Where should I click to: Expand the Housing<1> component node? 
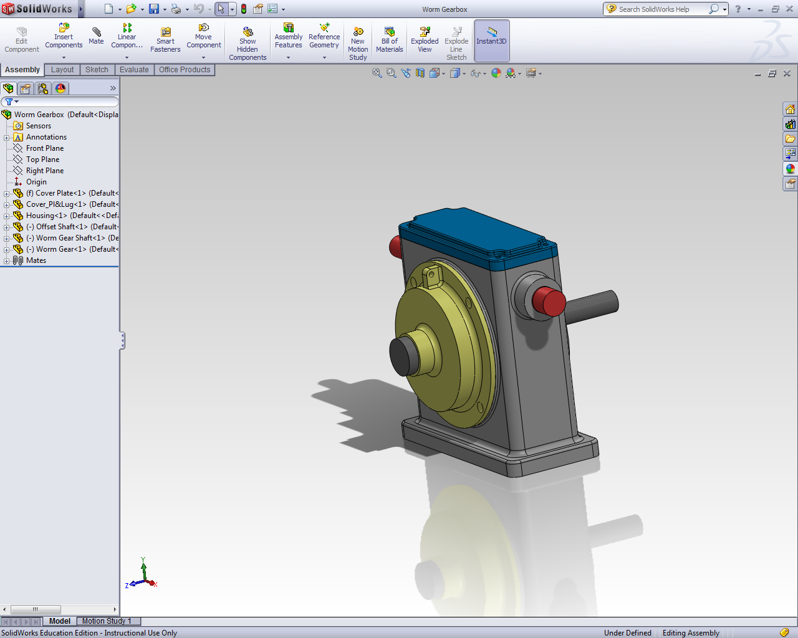(7, 216)
